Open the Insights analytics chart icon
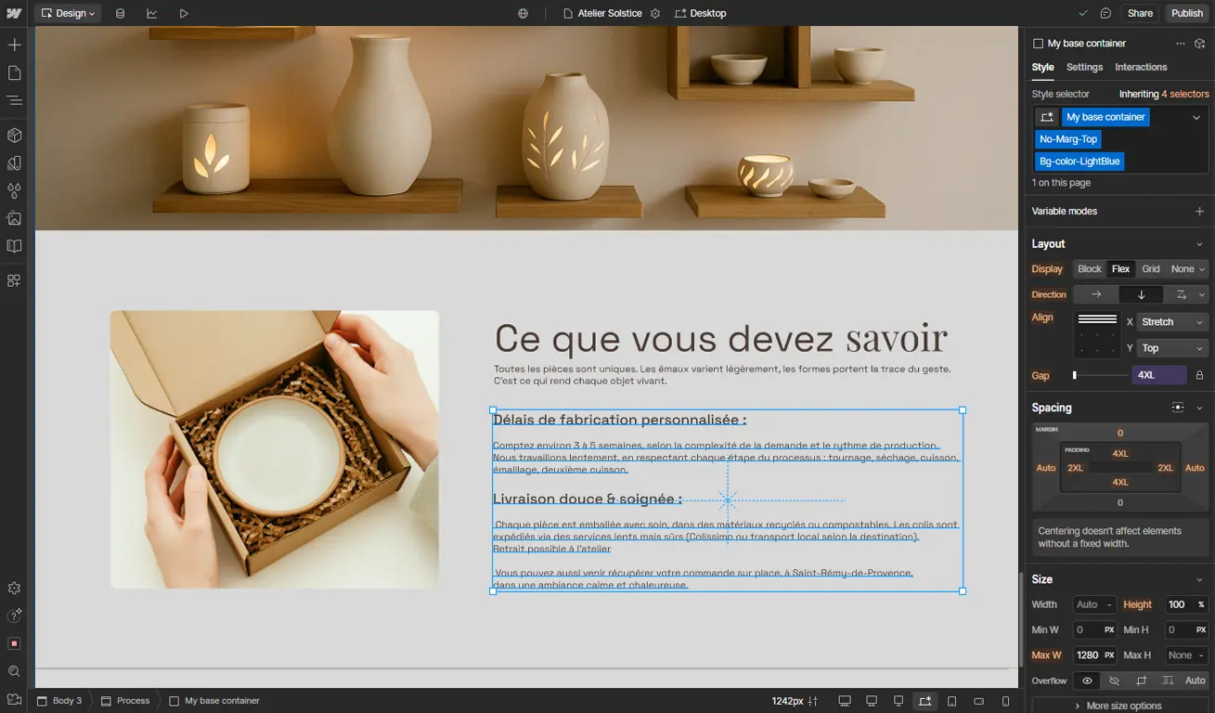1215x713 pixels. pos(151,13)
